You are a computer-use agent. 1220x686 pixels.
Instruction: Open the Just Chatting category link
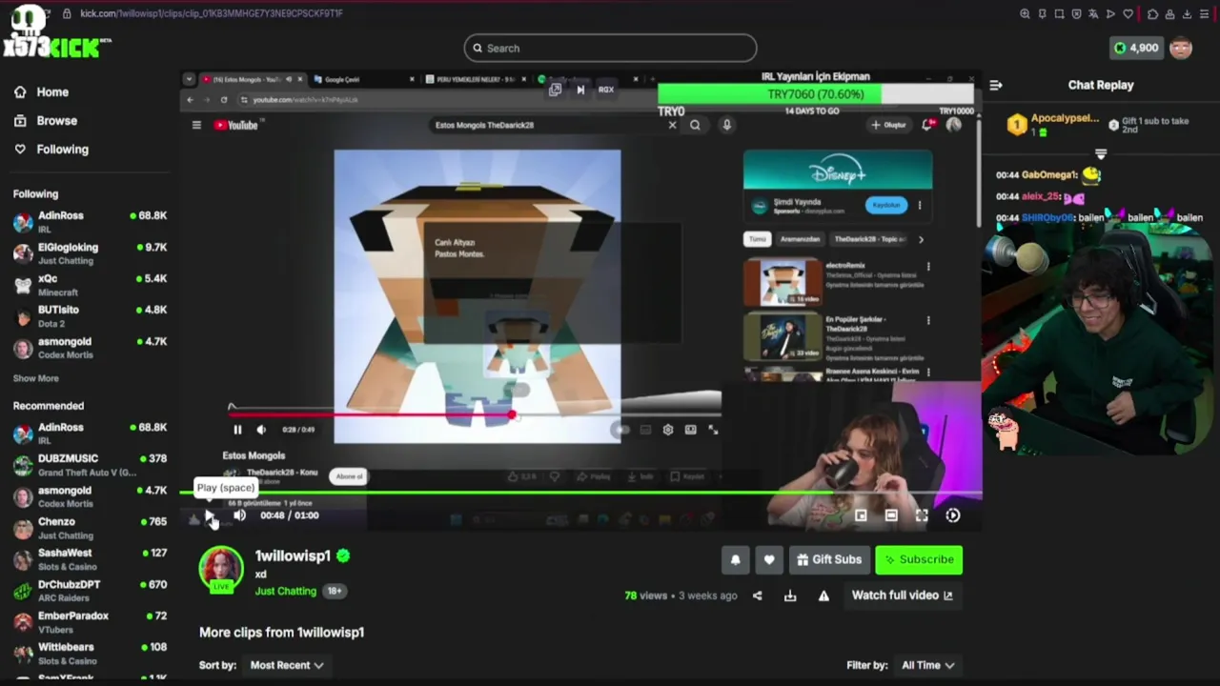pos(285,591)
